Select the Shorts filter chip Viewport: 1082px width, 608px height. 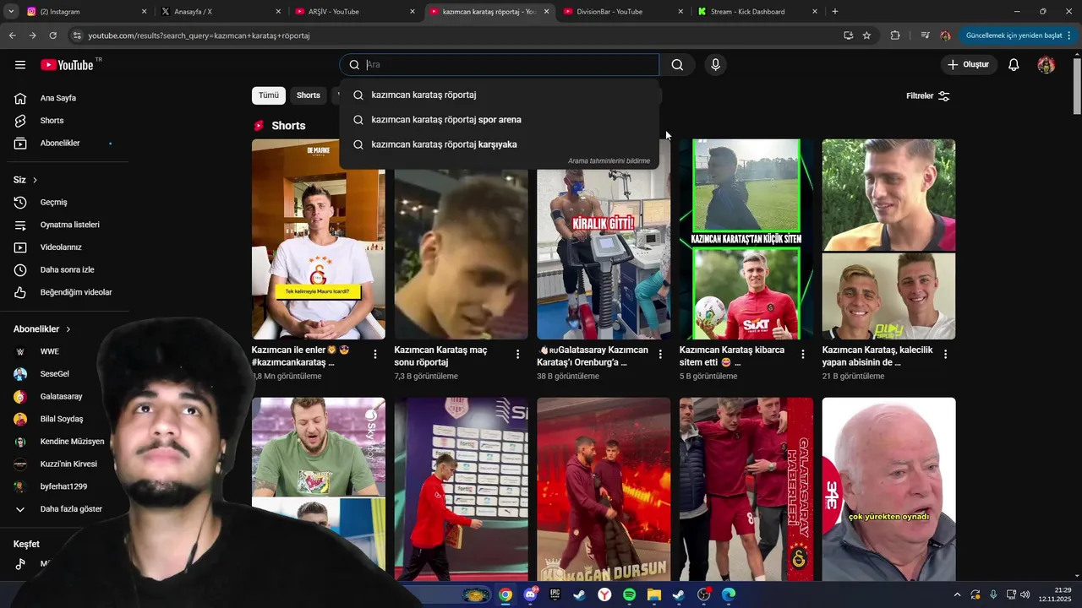pyautogui.click(x=309, y=95)
